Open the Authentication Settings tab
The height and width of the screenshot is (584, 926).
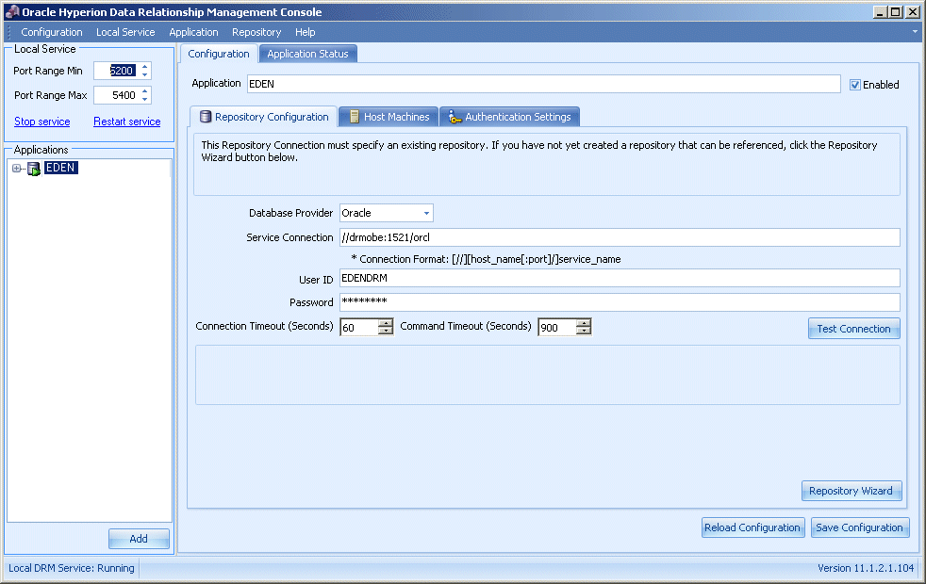[509, 117]
